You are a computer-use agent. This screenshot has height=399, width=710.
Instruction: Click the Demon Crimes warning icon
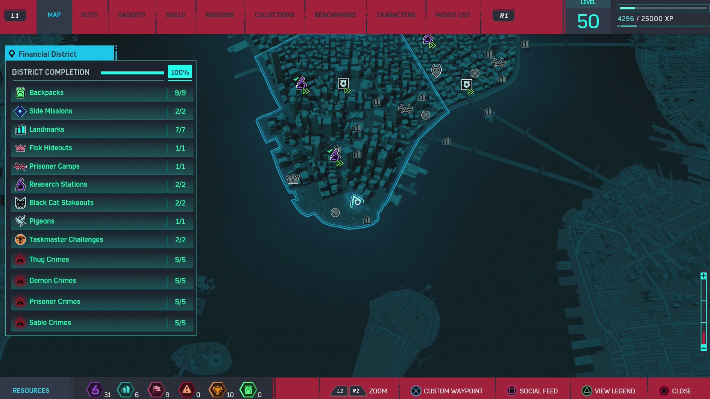coord(20,281)
